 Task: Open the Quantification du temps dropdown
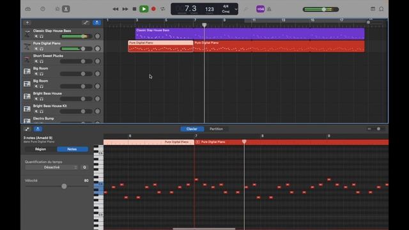pyautogui.click(x=52, y=167)
